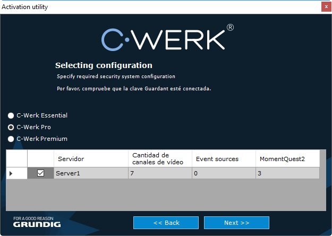Click the Grundig logo
This screenshot has height=236, width=332.
point(37,222)
